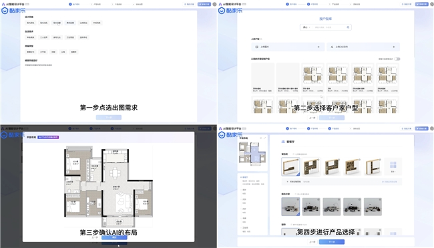Confirm the AI layout with the blue button
Screen dimensions: 434x248
point(114,237)
